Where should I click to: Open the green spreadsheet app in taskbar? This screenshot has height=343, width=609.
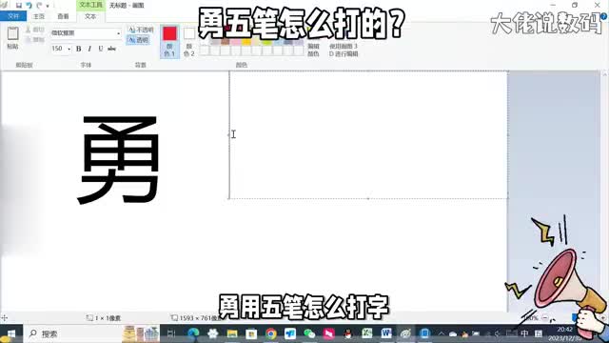(x=366, y=333)
